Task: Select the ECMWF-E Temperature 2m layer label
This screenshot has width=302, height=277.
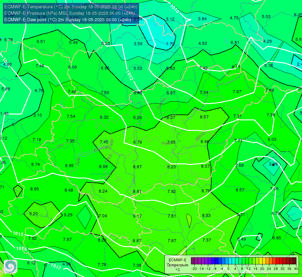Action: coord(71,7)
